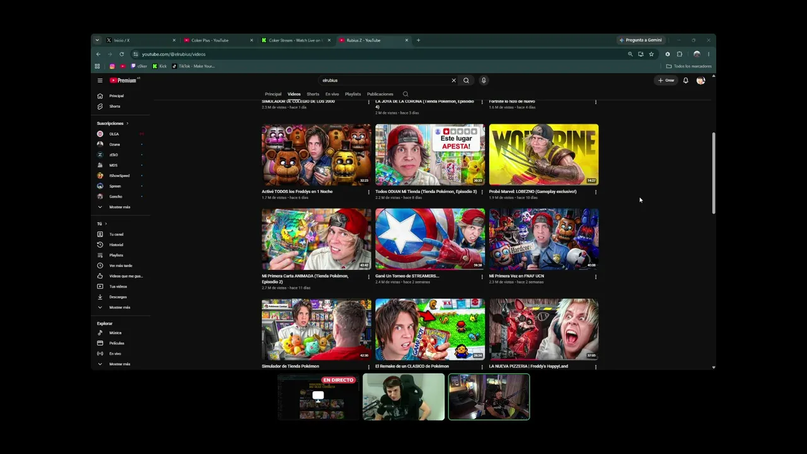Open options for Activé TODOS los Freddys video

point(369,192)
